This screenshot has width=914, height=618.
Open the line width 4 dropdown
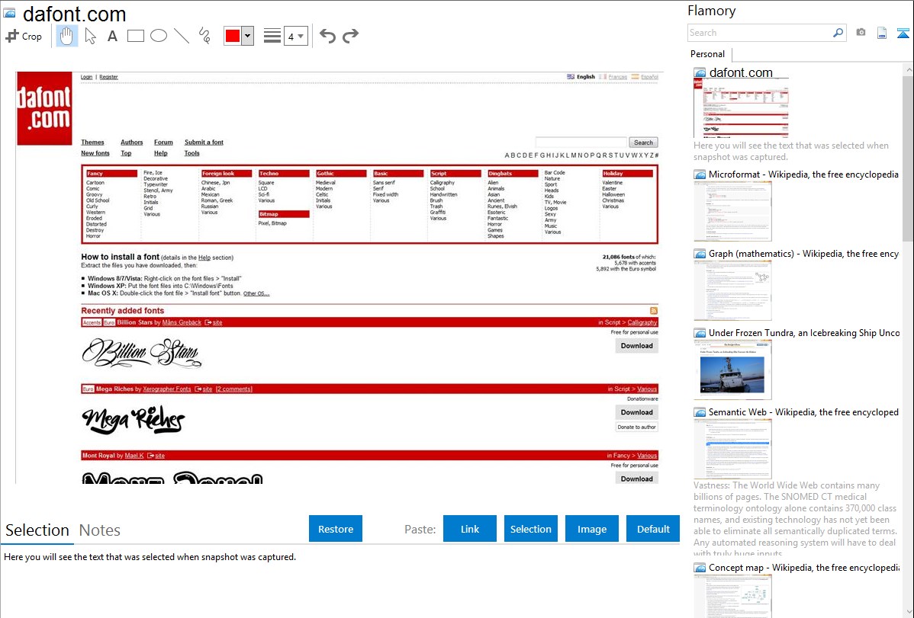pos(295,36)
